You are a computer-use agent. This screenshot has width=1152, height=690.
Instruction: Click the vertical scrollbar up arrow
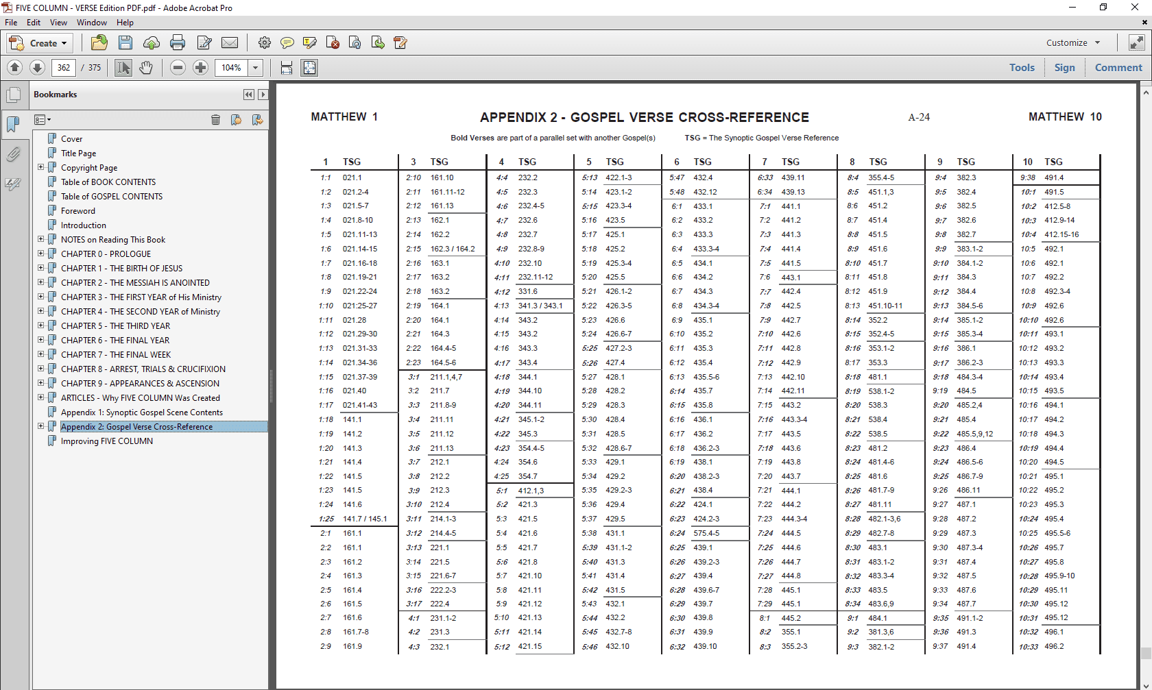(x=1146, y=92)
